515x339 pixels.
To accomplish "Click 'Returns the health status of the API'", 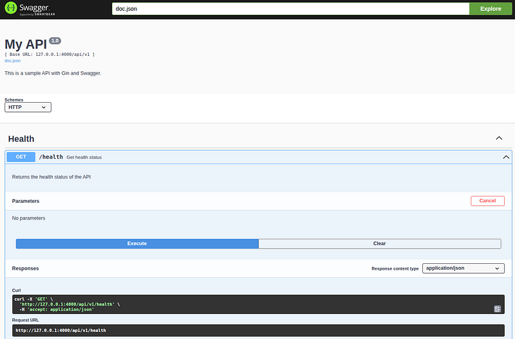I will click(51, 177).
